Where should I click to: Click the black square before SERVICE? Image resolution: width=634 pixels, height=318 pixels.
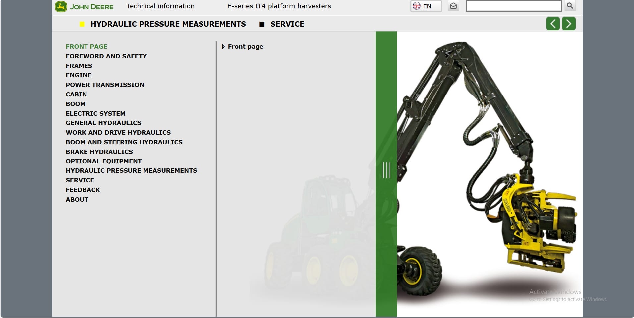point(262,24)
